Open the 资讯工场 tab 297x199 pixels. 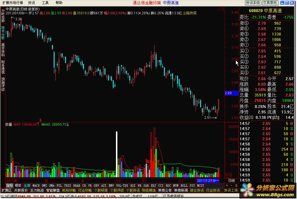click(231, 190)
